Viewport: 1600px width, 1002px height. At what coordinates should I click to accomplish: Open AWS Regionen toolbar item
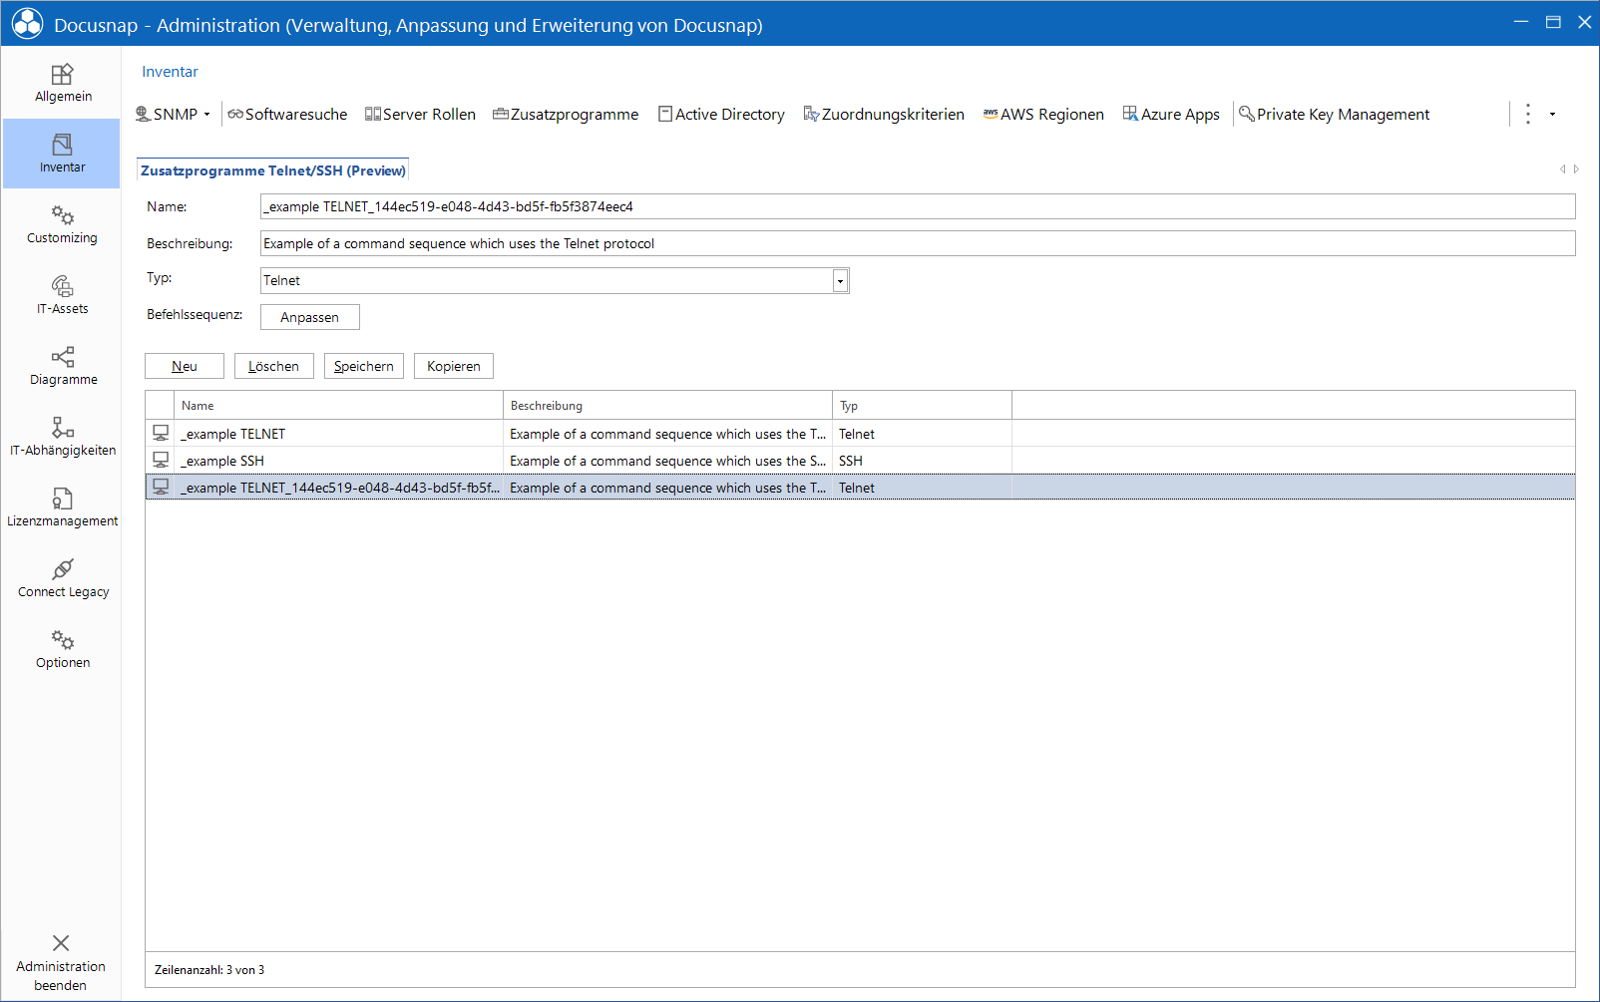click(x=1043, y=115)
